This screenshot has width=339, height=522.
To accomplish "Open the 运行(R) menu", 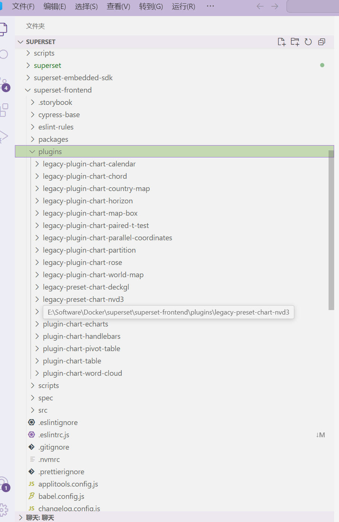I will [x=183, y=6].
